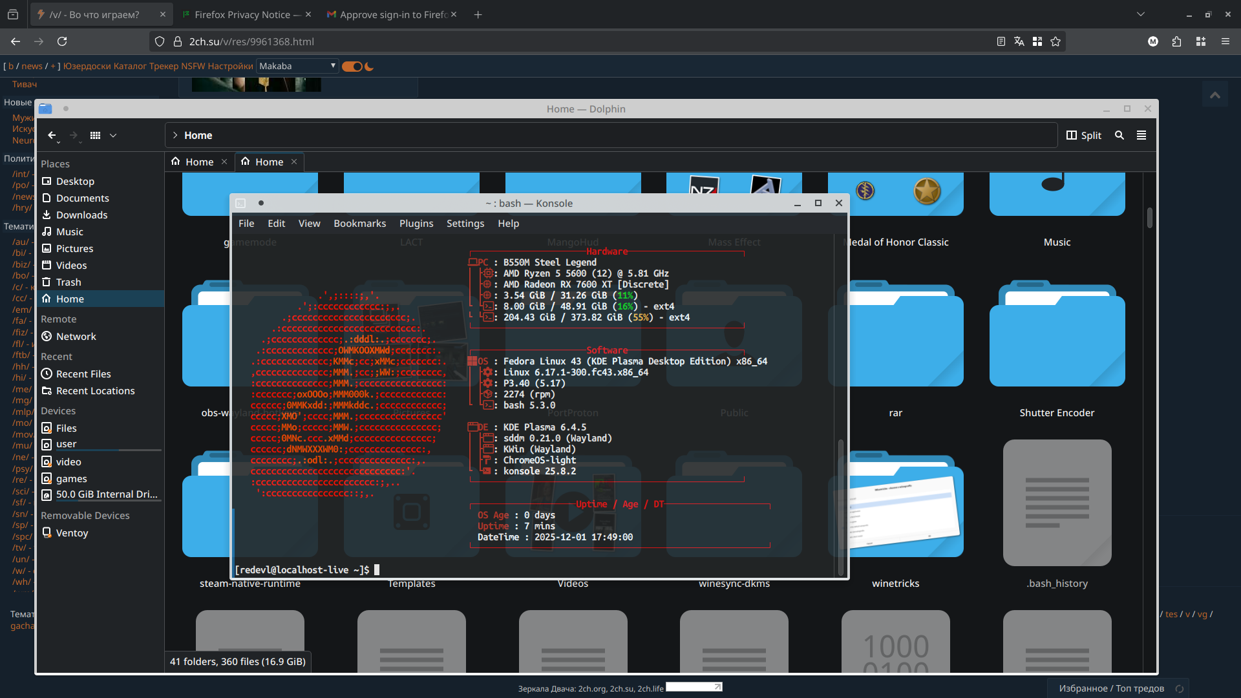Toggle the orange night mode switch
The image size is (1241, 698).
(352, 66)
